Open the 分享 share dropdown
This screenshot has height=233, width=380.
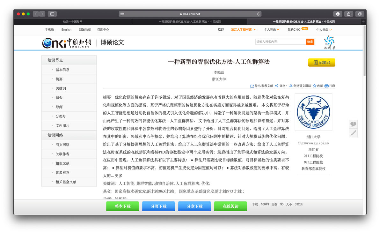coord(281,86)
